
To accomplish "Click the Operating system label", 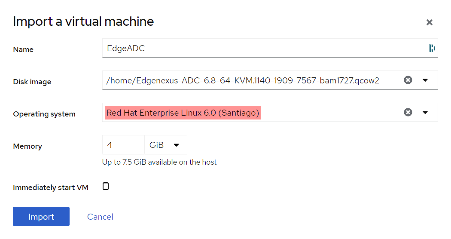I will (44, 114).
